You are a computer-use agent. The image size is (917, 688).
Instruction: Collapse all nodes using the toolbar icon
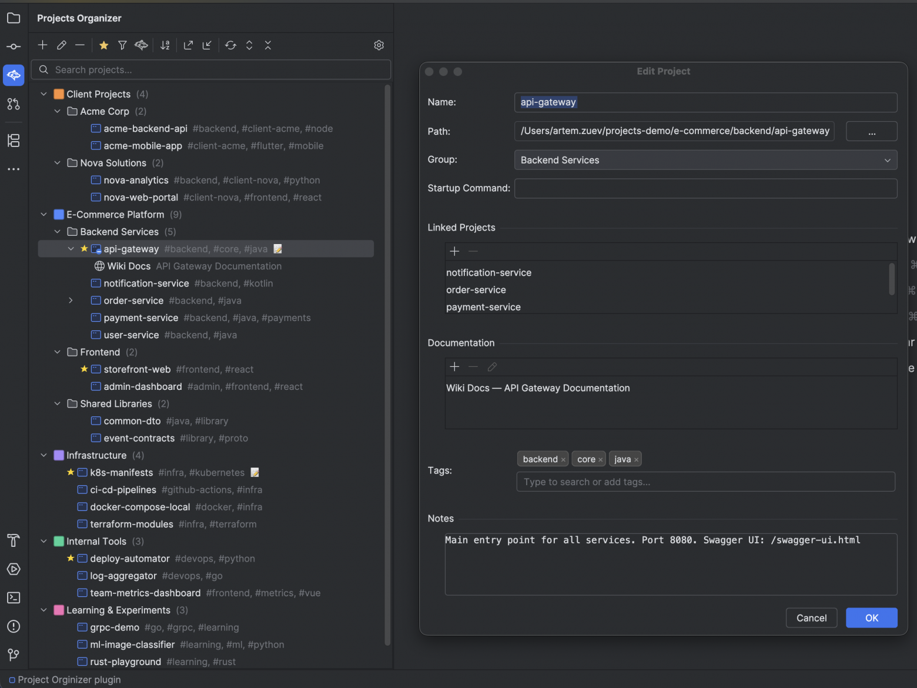point(268,45)
